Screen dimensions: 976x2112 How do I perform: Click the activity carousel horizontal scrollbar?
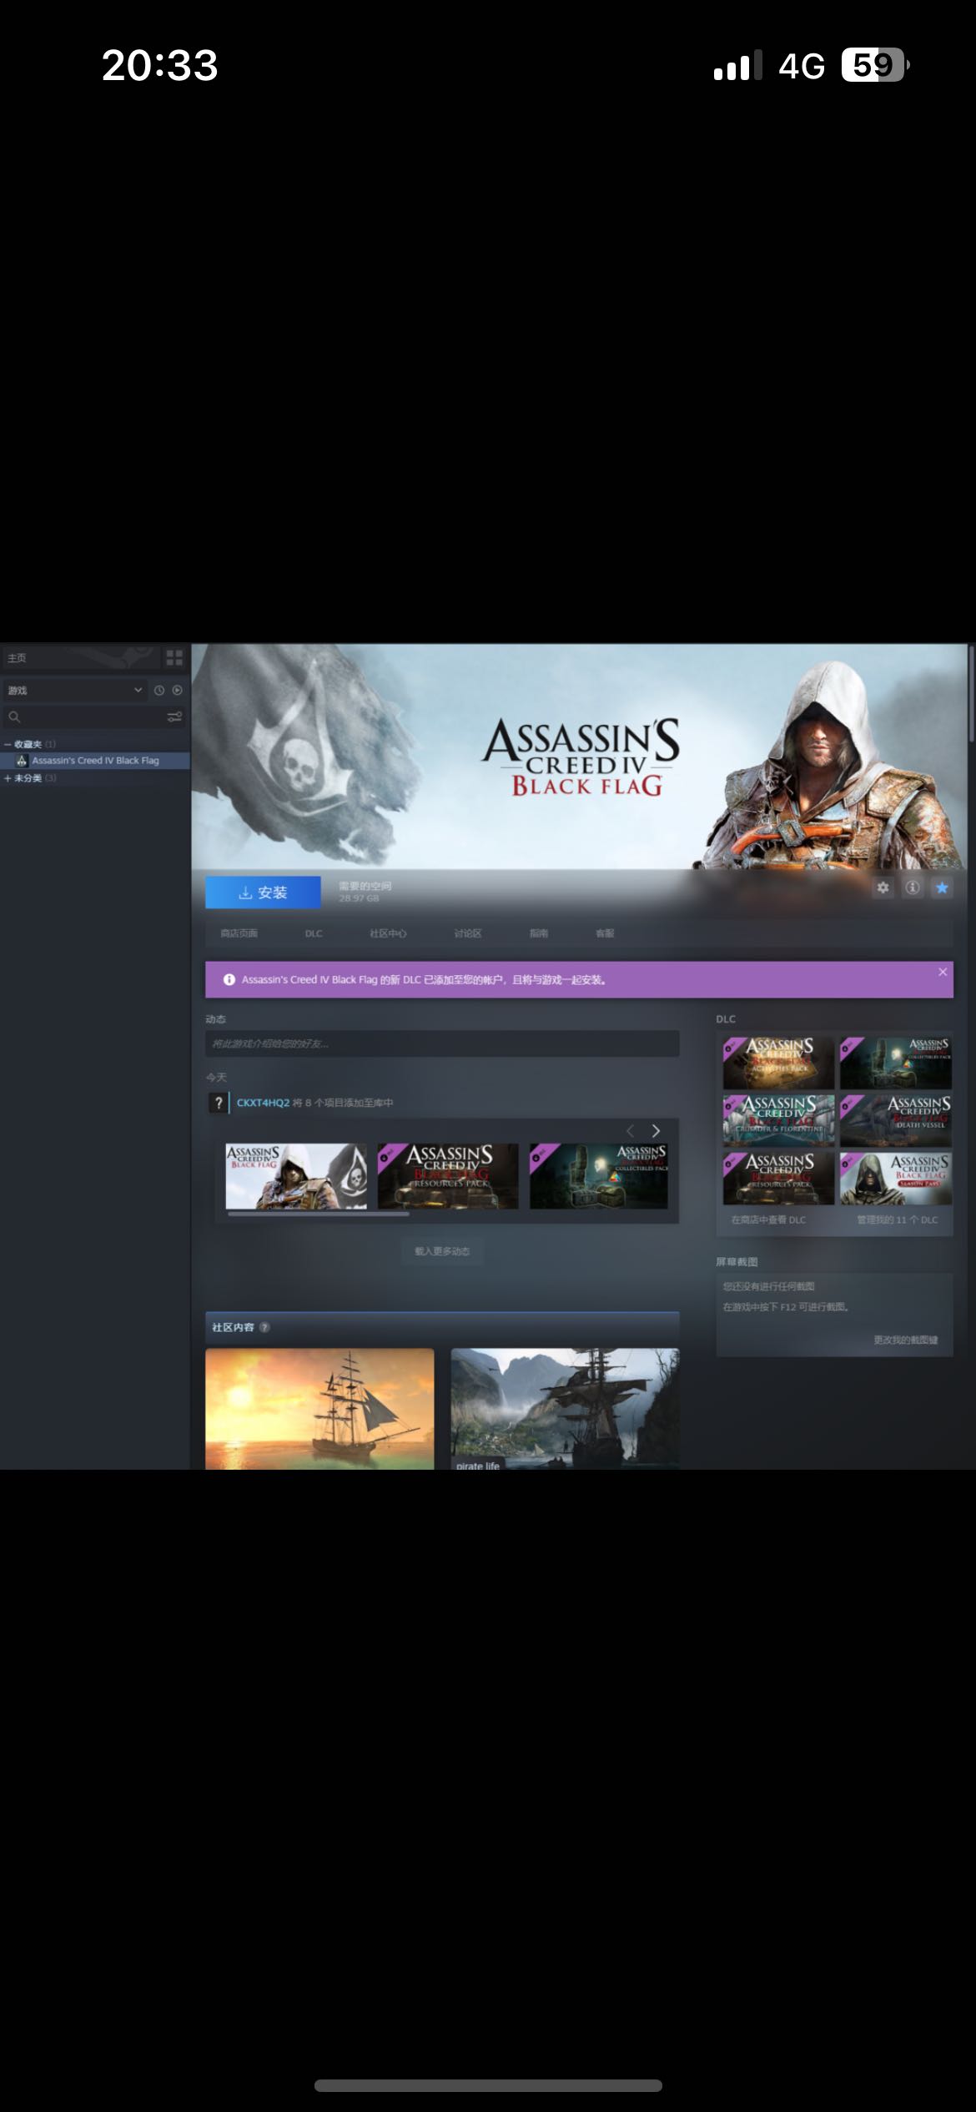tap(318, 1214)
